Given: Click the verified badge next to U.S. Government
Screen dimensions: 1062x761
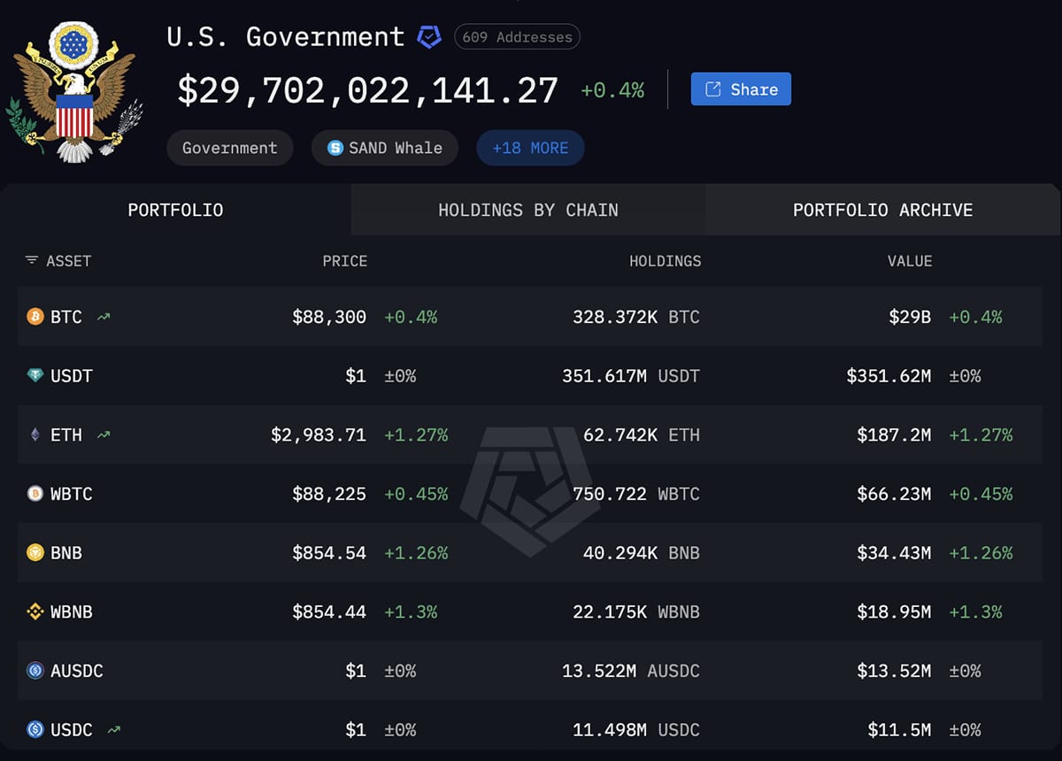Looking at the screenshot, I should [x=429, y=36].
